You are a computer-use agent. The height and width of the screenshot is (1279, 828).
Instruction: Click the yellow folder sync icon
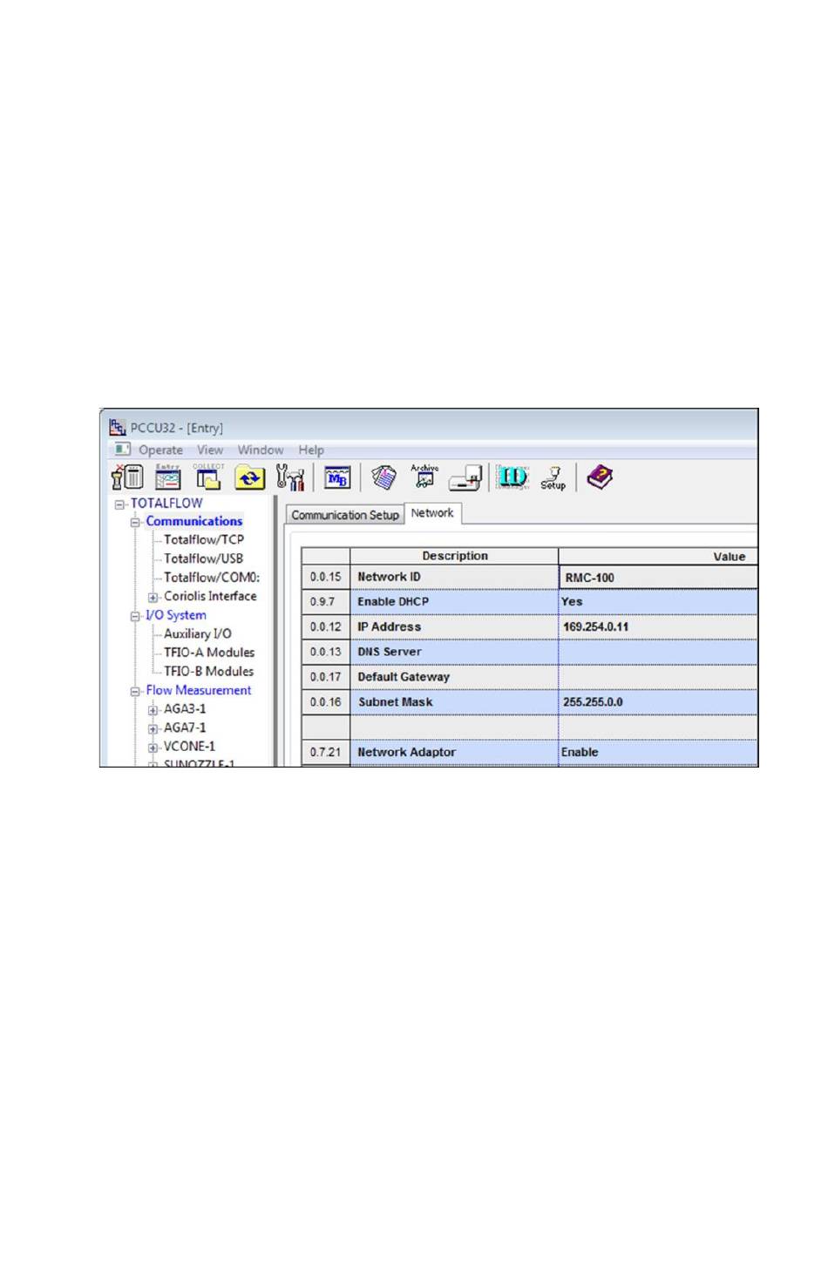click(x=250, y=477)
